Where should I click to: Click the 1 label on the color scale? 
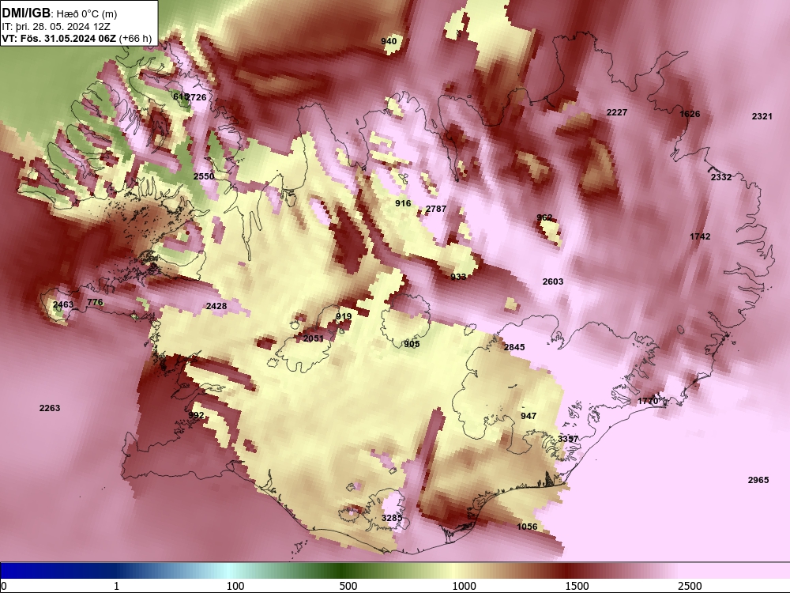click(x=116, y=586)
